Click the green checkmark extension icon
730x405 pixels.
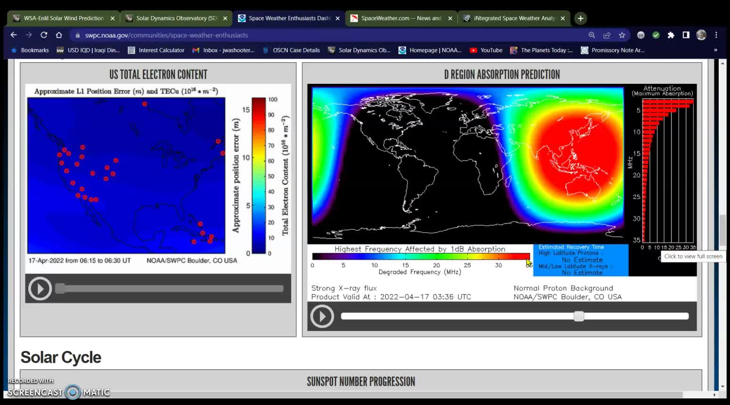click(656, 35)
